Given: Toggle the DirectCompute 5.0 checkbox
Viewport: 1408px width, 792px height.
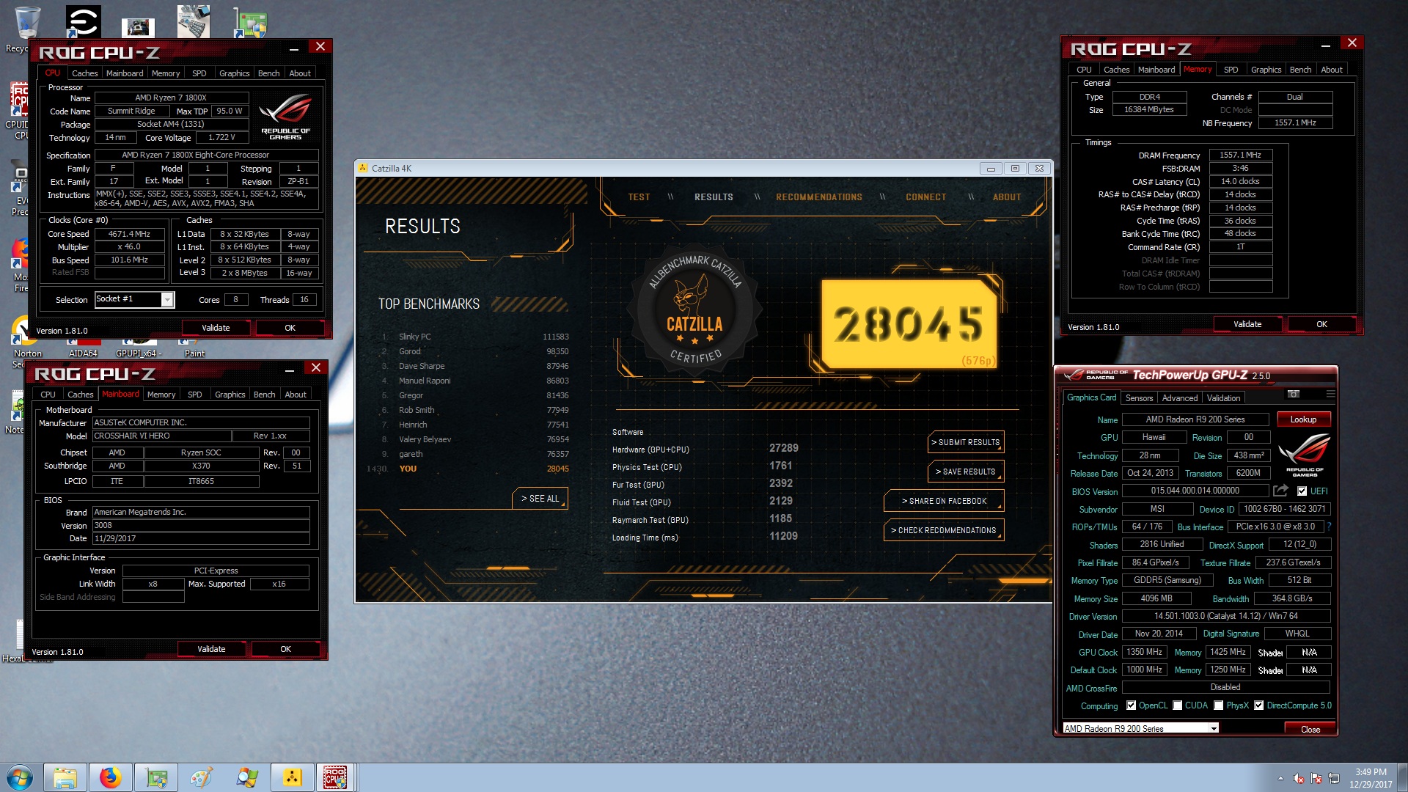Looking at the screenshot, I should tap(1258, 705).
